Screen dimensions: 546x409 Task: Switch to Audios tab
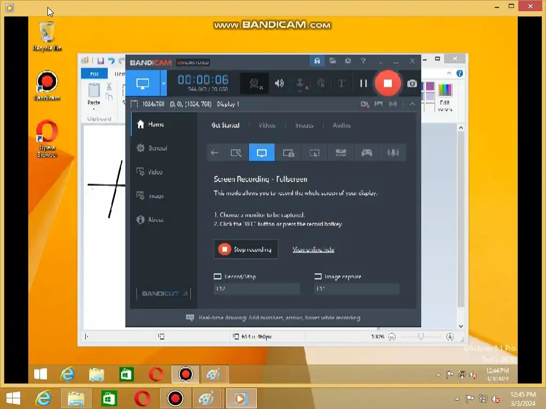coord(341,125)
